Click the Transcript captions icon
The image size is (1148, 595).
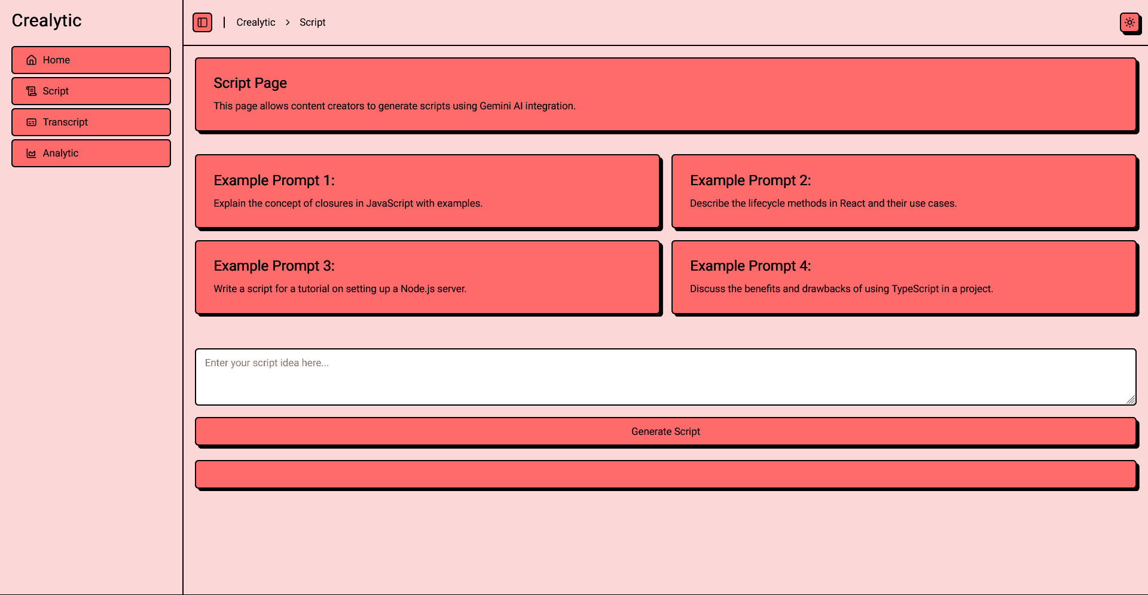click(x=32, y=122)
